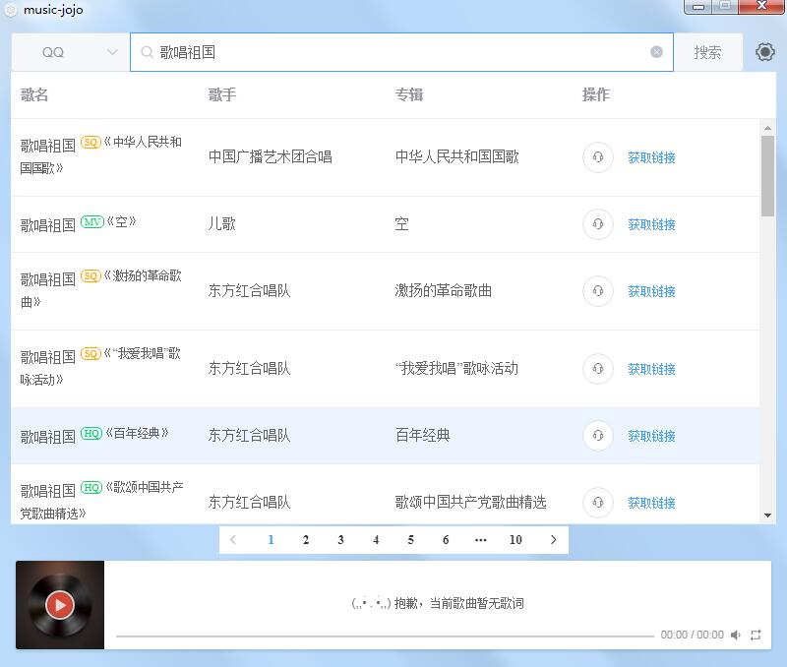
Task: Click the 操作 column header
Action: click(x=596, y=94)
